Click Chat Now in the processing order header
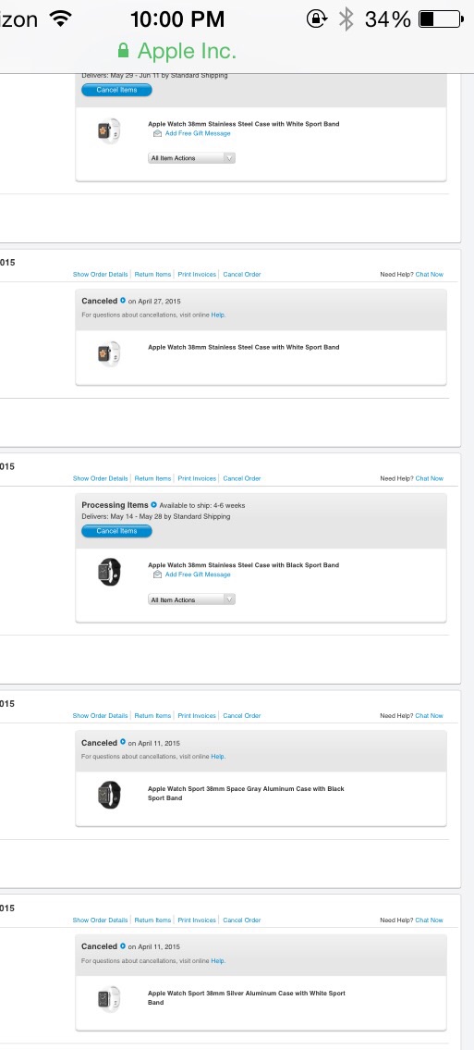474x1050 pixels. pos(430,479)
